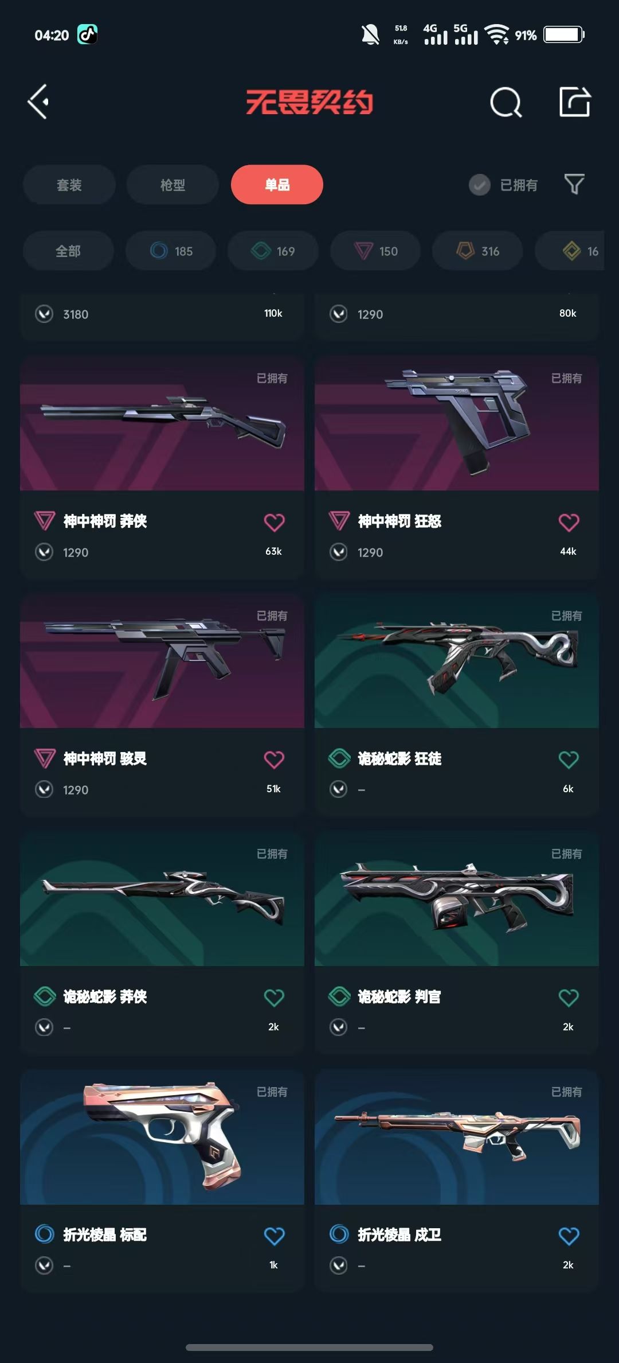The width and height of the screenshot is (619, 1363).
Task: Tap the back arrow icon
Action: pos(38,102)
